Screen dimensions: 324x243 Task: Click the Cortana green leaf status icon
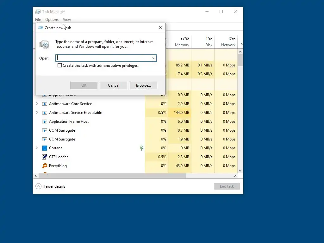(141, 148)
